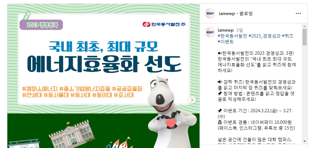The height and width of the screenshot is (148, 332).
Task: Open the #퀴즈 hashtag
Action: coord(287,36)
